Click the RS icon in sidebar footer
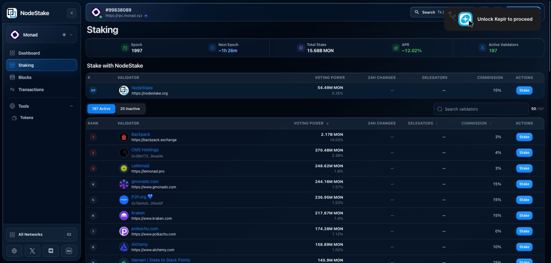The height and width of the screenshot is (263, 551). [x=69, y=251]
